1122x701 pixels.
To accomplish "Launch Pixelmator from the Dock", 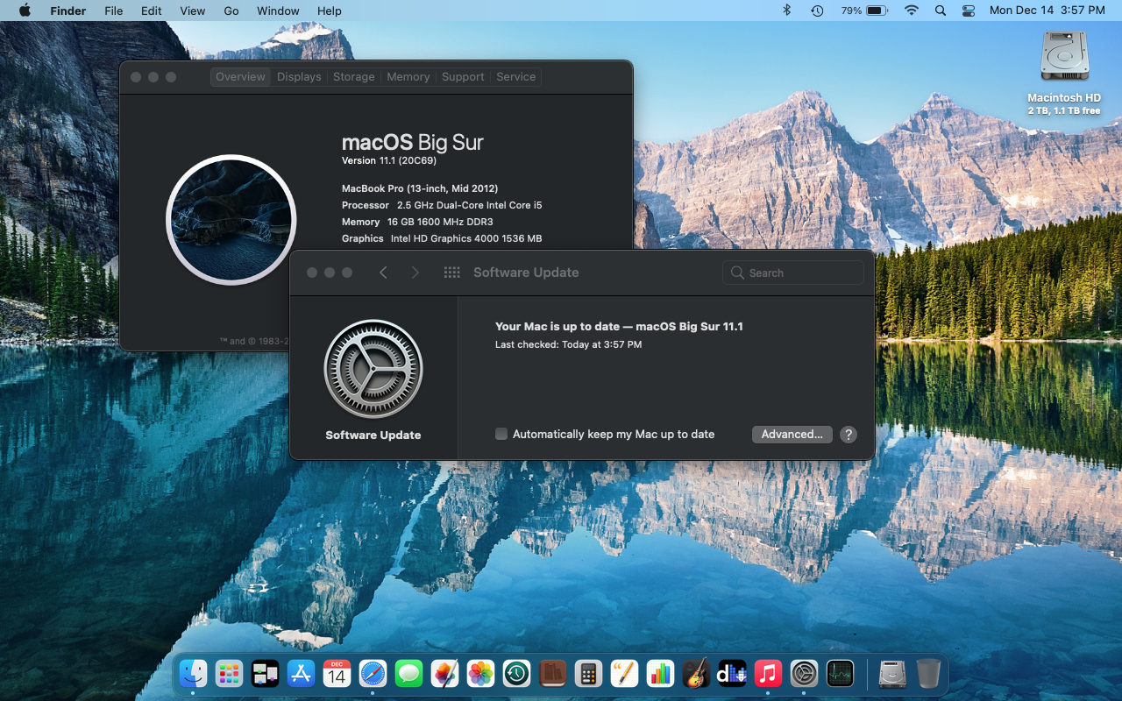I will [x=444, y=673].
